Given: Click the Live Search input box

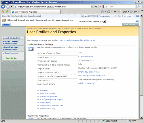Looking at the screenshot, I should [x=120, y=7].
